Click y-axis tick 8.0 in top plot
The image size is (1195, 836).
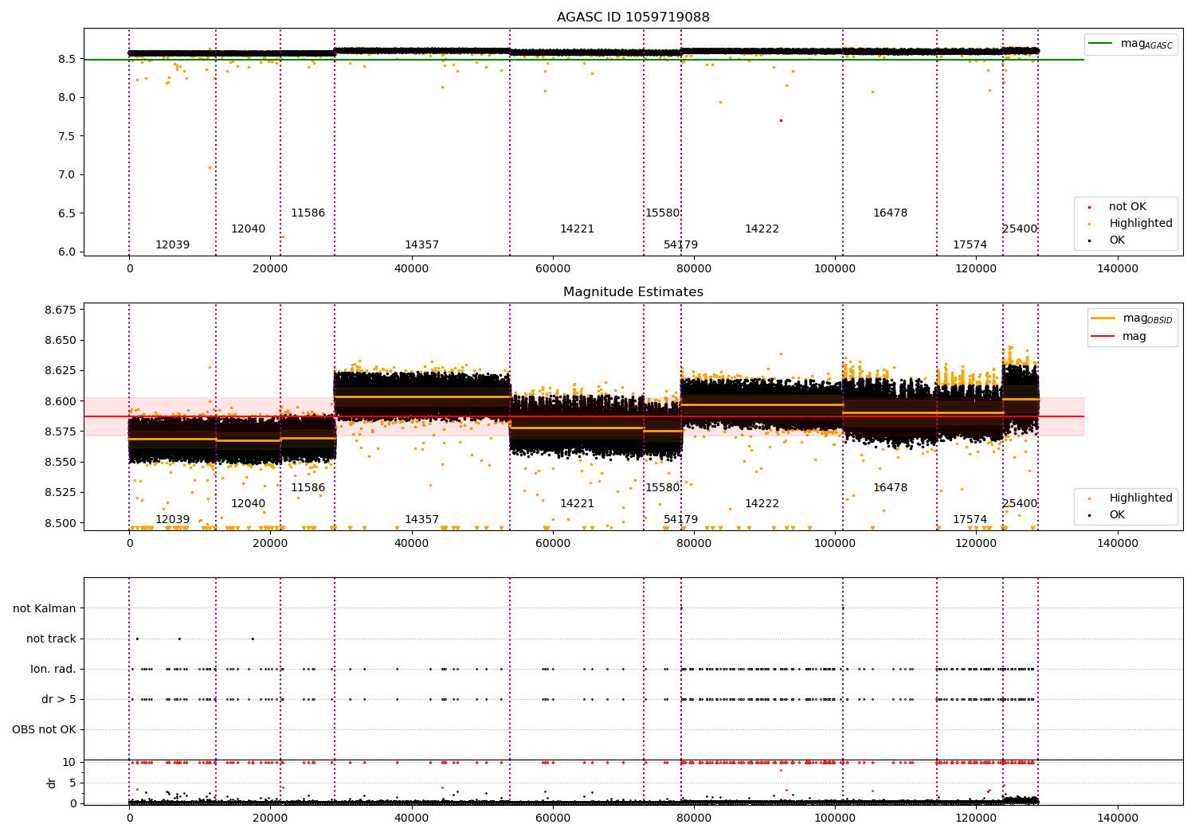tap(67, 98)
